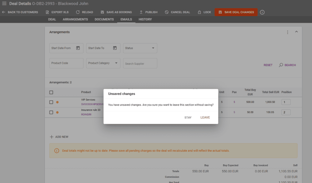Open the Documents tab
The width and height of the screenshot is (312, 183).
tap(104, 19)
